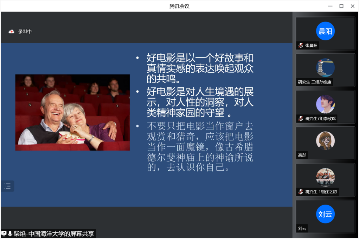
Task: Click cartoon avatar of 高彤
Action: [325, 141]
